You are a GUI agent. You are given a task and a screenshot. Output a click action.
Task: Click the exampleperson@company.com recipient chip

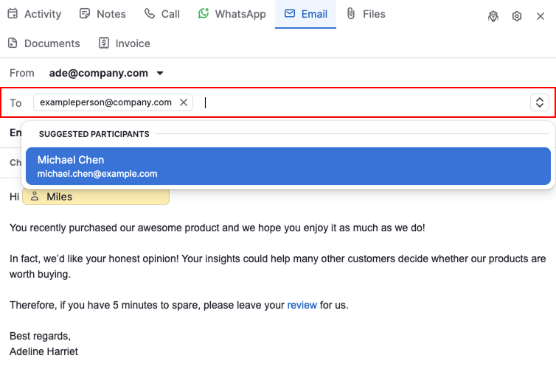[x=105, y=102]
